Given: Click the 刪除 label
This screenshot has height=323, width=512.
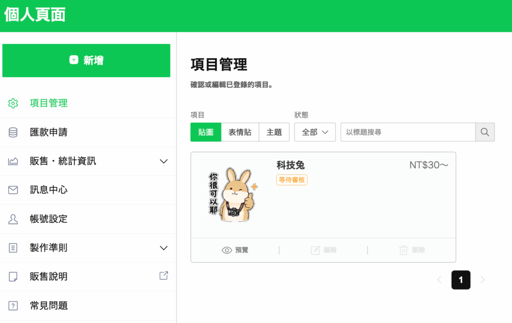Looking at the screenshot, I should coord(418,250).
